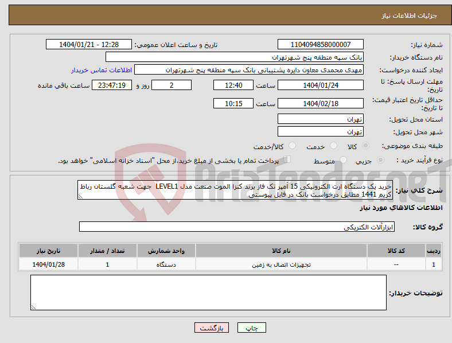The image size is (452, 343).
Task: Click the deadline time field 12:40
Action: point(233,85)
